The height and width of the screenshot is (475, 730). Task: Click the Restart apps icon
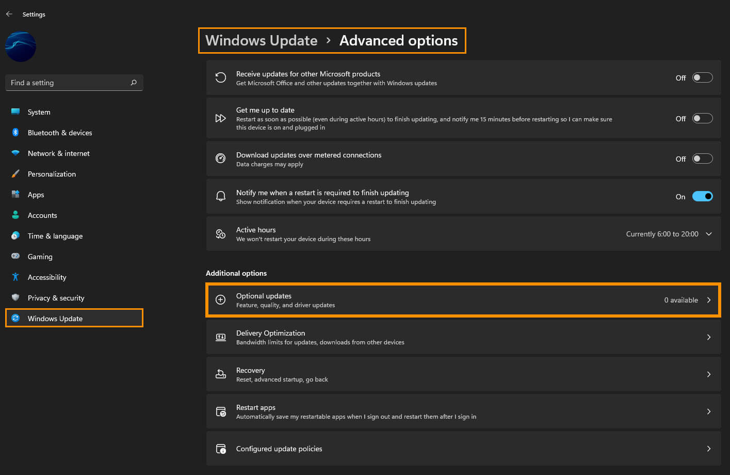pyautogui.click(x=220, y=411)
